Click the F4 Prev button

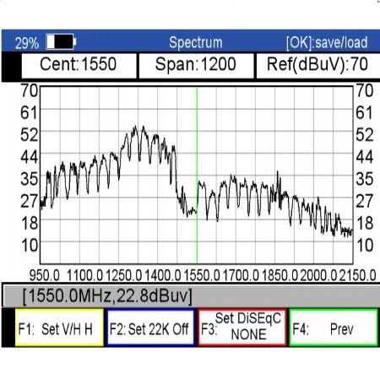point(334,328)
